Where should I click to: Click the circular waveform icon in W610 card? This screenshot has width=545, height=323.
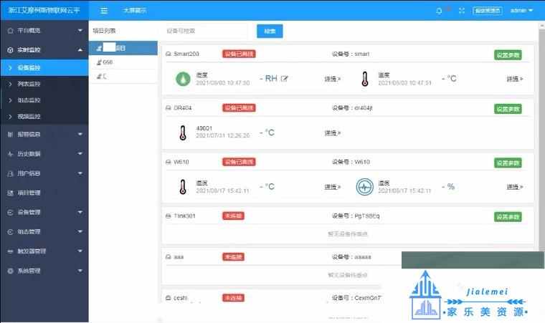pyautogui.click(x=364, y=187)
